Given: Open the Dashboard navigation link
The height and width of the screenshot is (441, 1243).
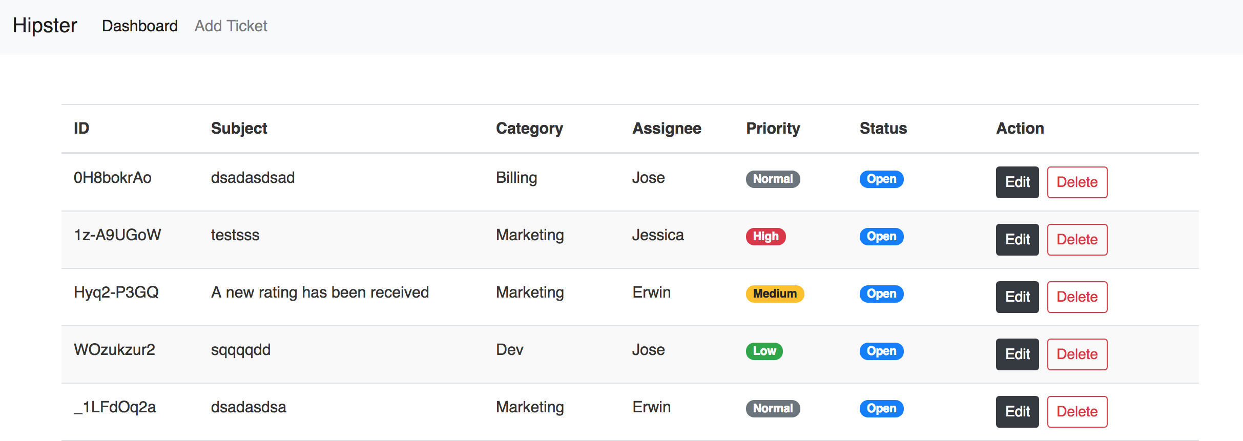Looking at the screenshot, I should [140, 26].
